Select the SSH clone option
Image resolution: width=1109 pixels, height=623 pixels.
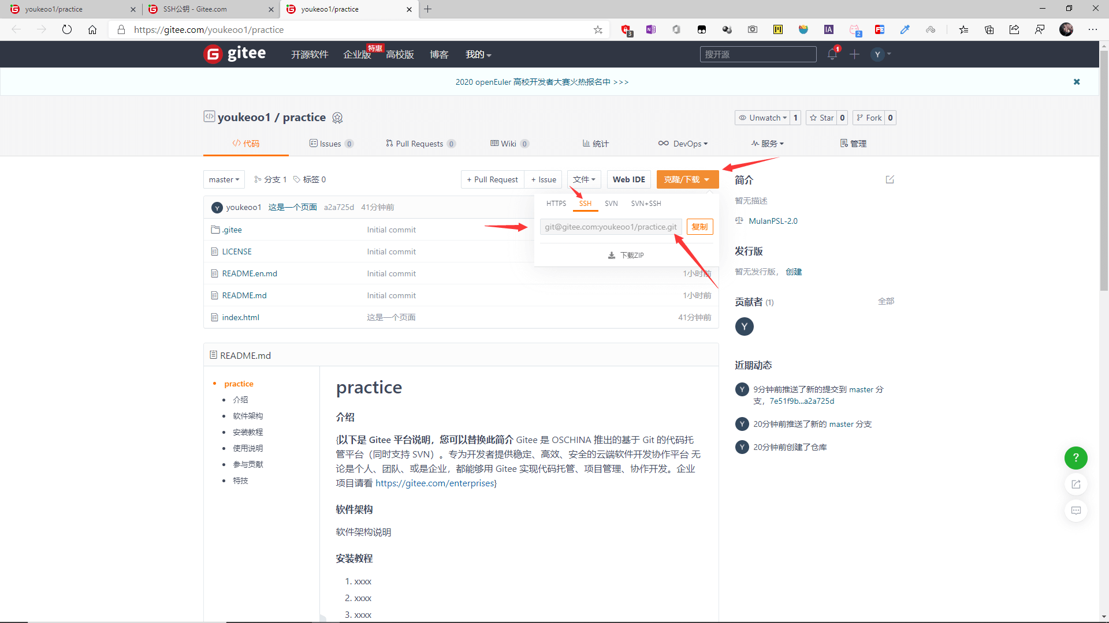coord(585,204)
